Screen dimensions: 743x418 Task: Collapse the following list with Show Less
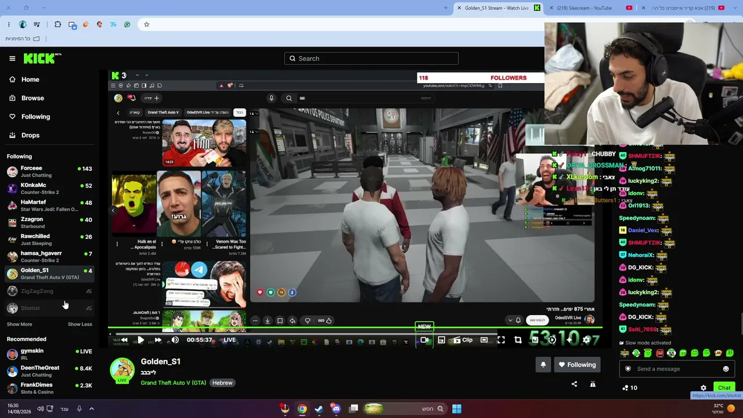[x=80, y=324]
